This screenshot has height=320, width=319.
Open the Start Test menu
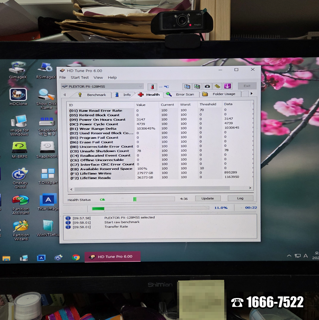(80, 78)
